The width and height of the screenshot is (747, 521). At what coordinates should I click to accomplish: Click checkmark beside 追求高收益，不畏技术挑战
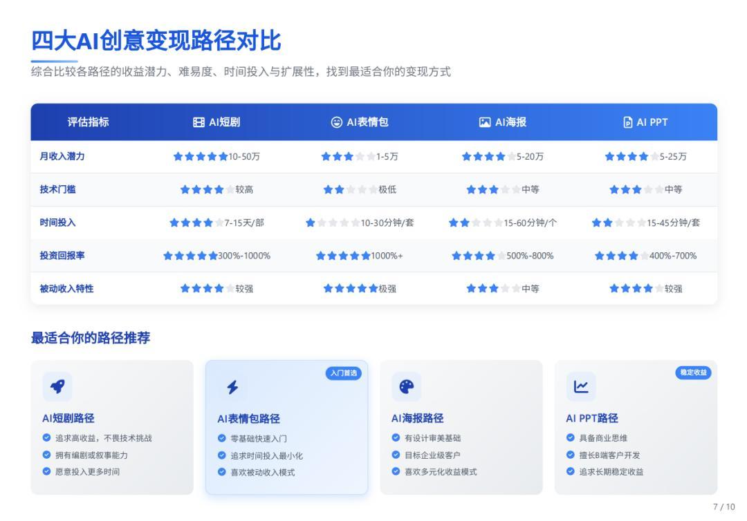pos(47,437)
